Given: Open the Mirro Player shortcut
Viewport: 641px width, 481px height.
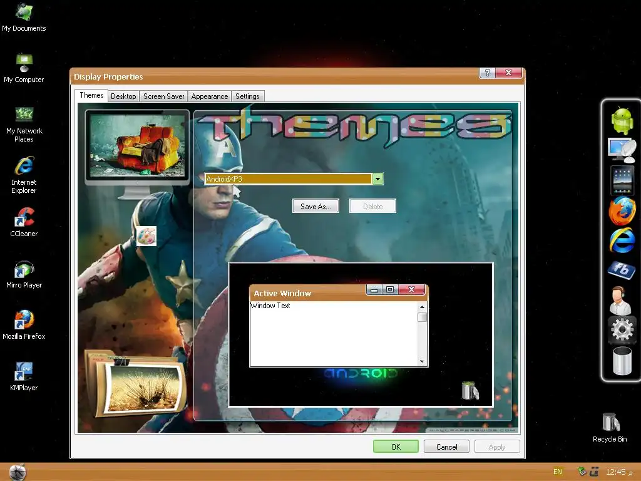Looking at the screenshot, I should (24, 274).
